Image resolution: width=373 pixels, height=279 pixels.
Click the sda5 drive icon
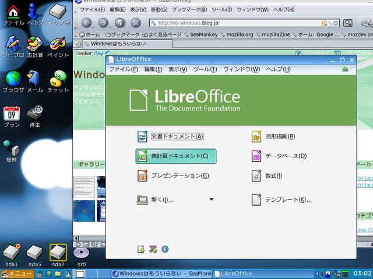pyautogui.click(x=35, y=252)
